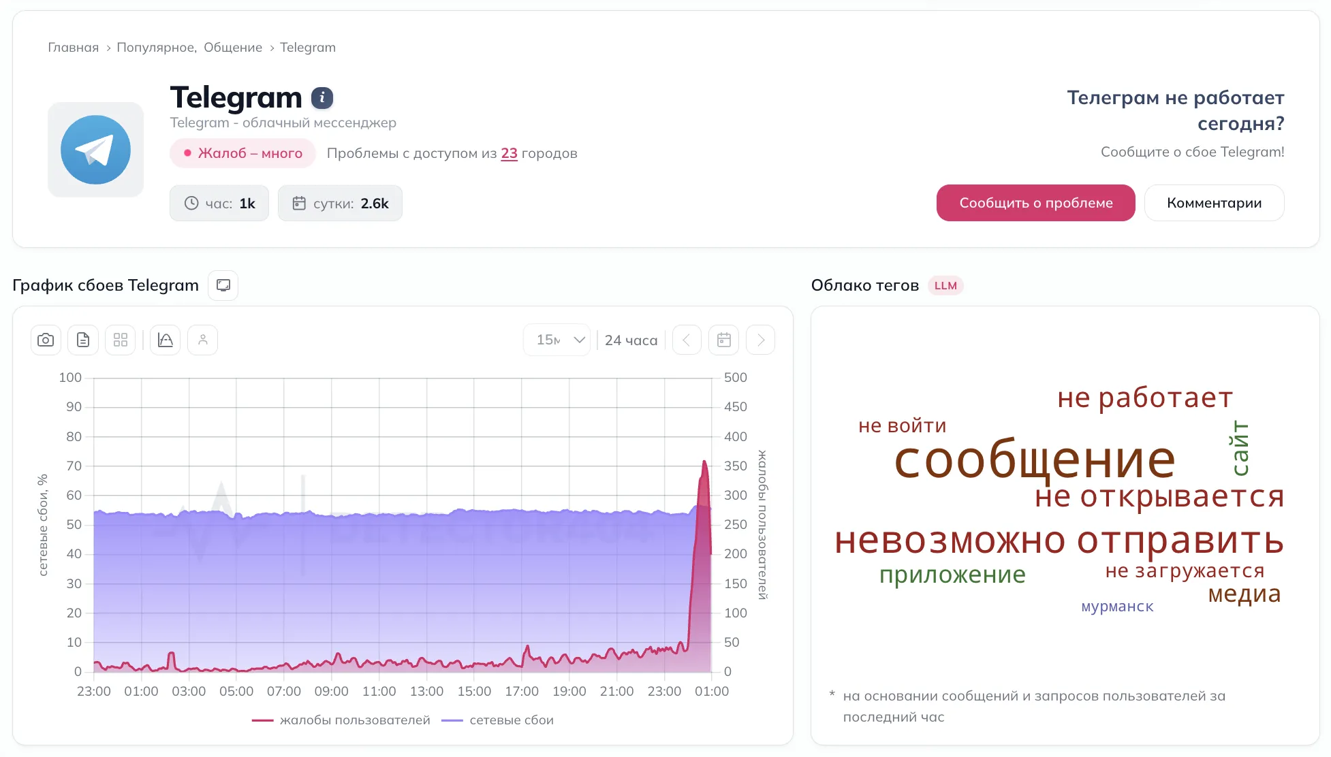Expand the 15m interval dropdown
The height and width of the screenshot is (757, 1331).
click(x=557, y=340)
